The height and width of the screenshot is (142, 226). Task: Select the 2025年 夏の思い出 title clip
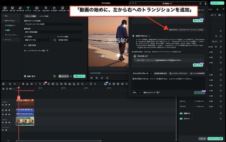pos(25,110)
